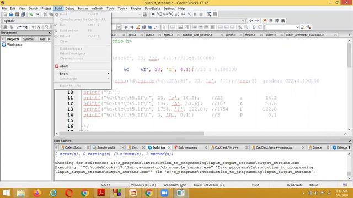Viewport: 353px width, 198px height.
Task: Click the Step into debug icon
Action: 172,14
